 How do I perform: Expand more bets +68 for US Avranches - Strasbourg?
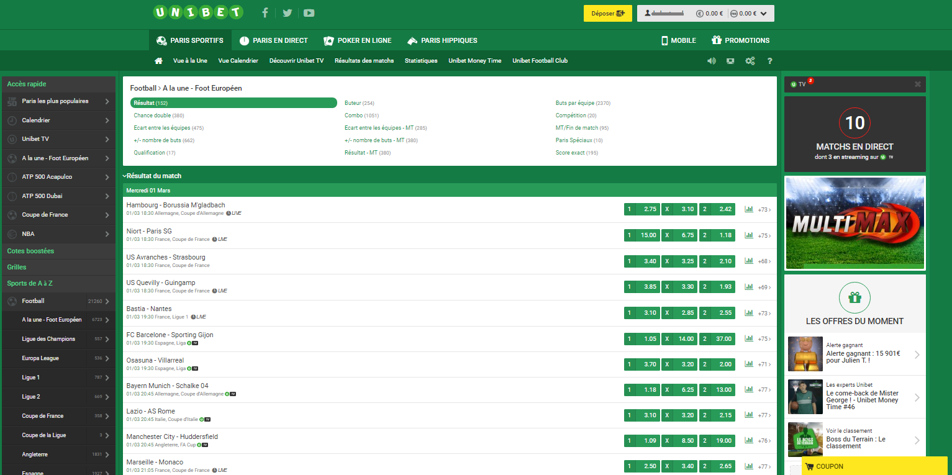tap(764, 261)
